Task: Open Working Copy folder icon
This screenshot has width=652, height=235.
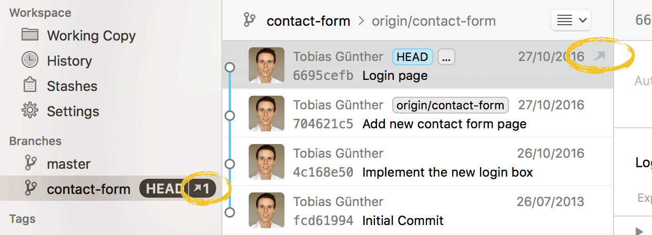Action: point(30,35)
